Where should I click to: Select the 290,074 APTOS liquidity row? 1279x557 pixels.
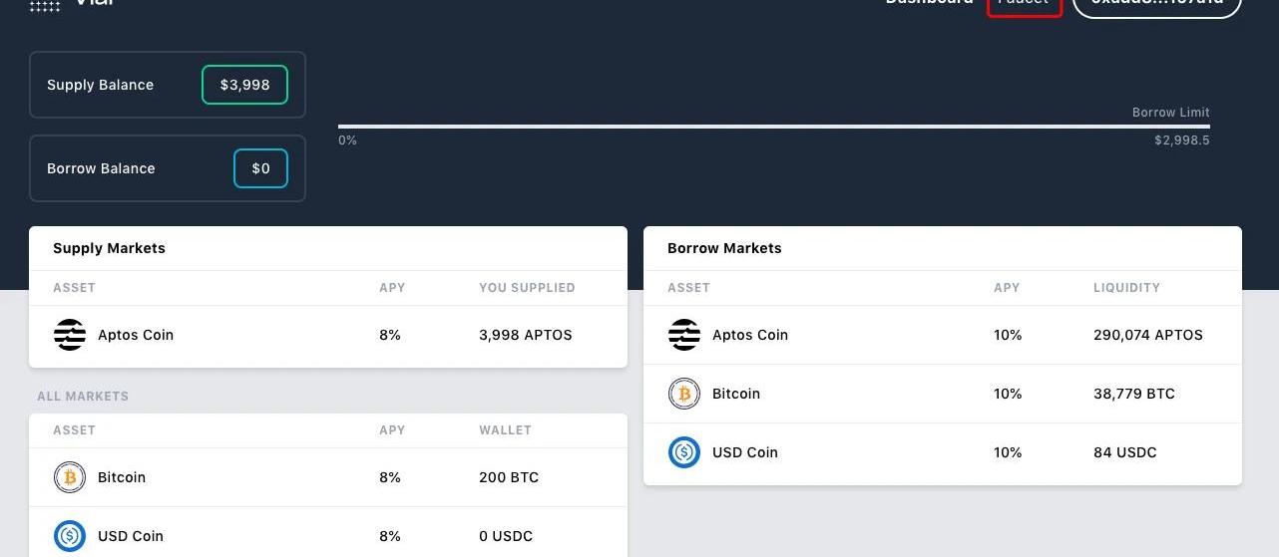point(943,336)
